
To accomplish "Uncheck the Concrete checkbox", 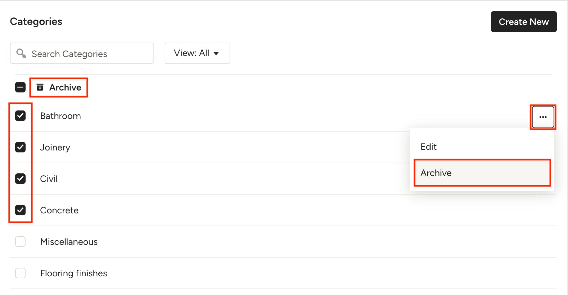I will (x=20, y=210).
